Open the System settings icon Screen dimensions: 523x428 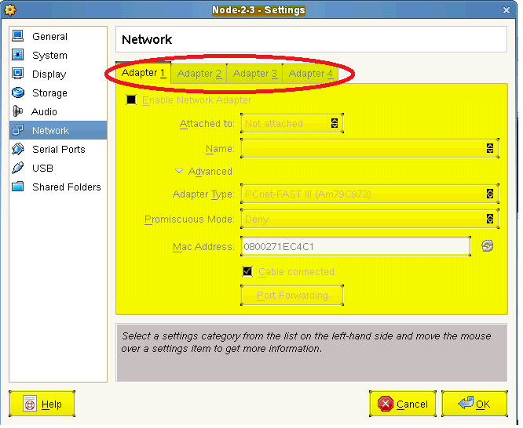click(17, 56)
